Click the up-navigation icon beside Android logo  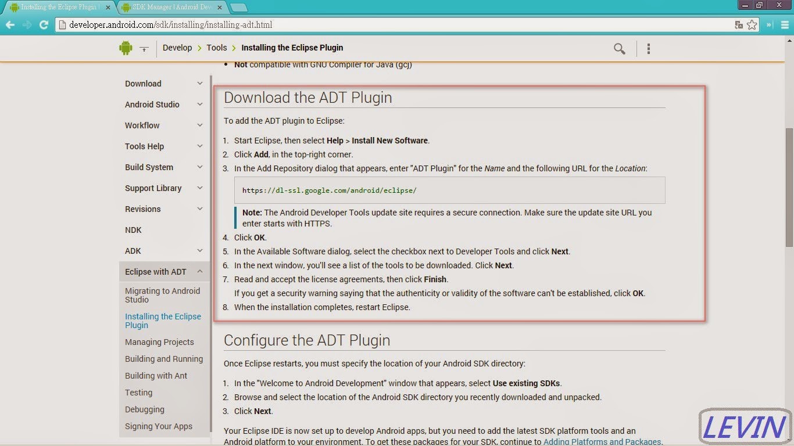point(144,49)
